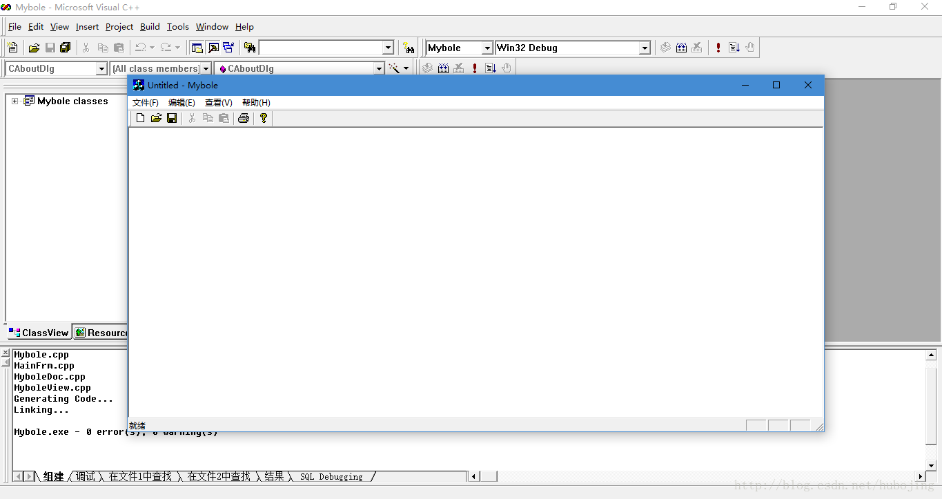Click the Search help icon with question mark
942x499 pixels.
point(409,48)
